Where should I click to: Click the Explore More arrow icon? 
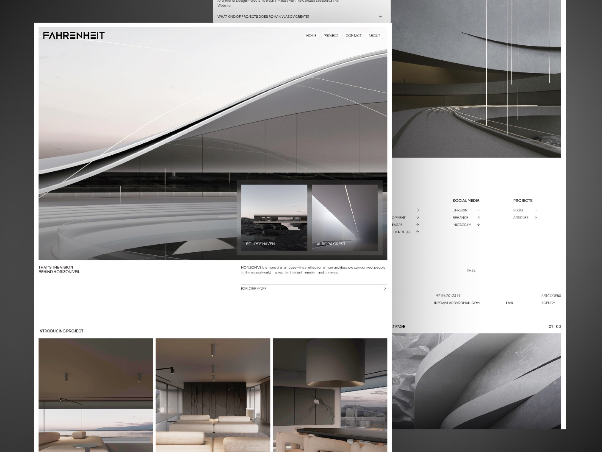384,288
